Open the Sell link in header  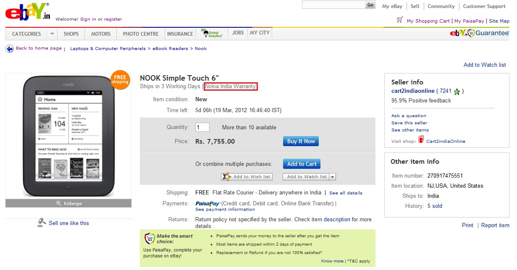click(x=415, y=6)
